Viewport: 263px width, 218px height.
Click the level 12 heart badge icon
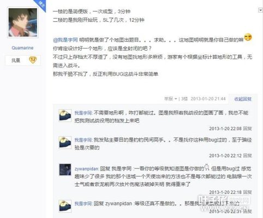(33, 60)
